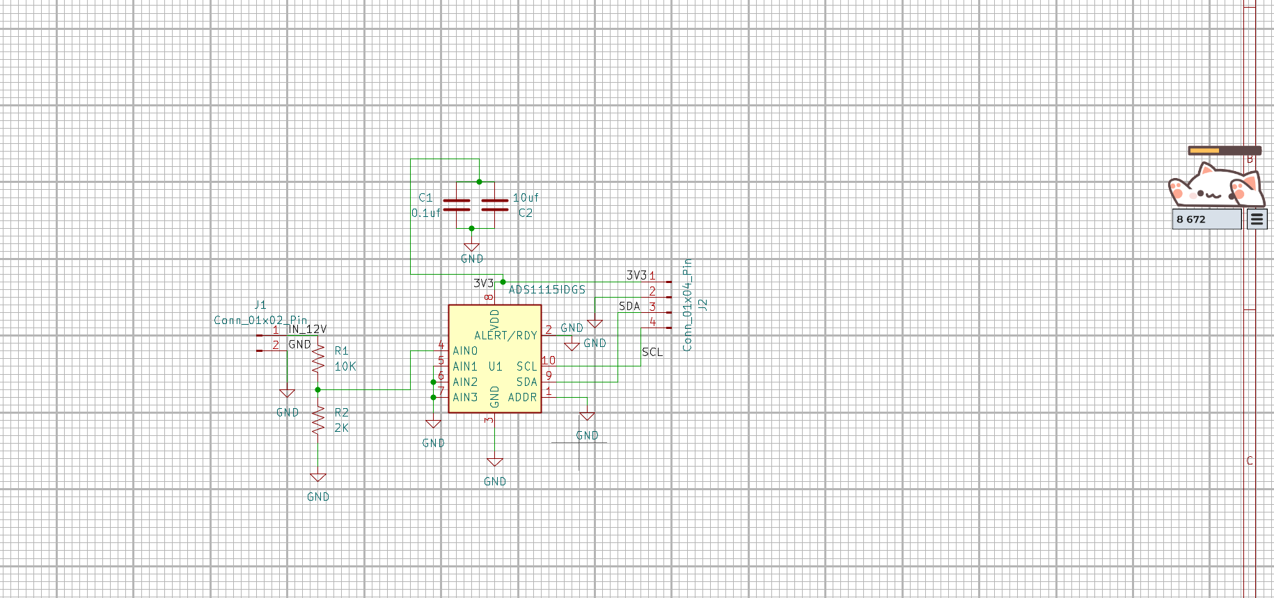This screenshot has height=598, width=1274.
Task: Click the Bongo Cat overlay image
Action: (1216, 185)
